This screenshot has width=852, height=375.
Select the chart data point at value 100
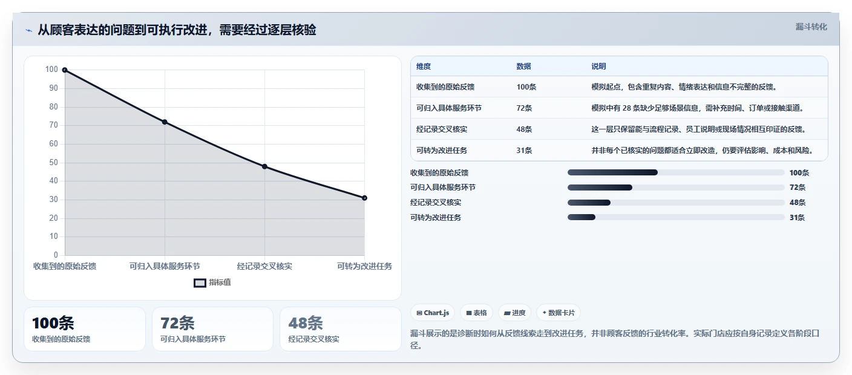tap(65, 70)
